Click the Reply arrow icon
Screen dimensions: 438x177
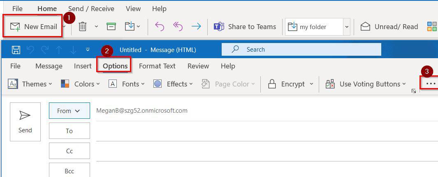pos(160,27)
